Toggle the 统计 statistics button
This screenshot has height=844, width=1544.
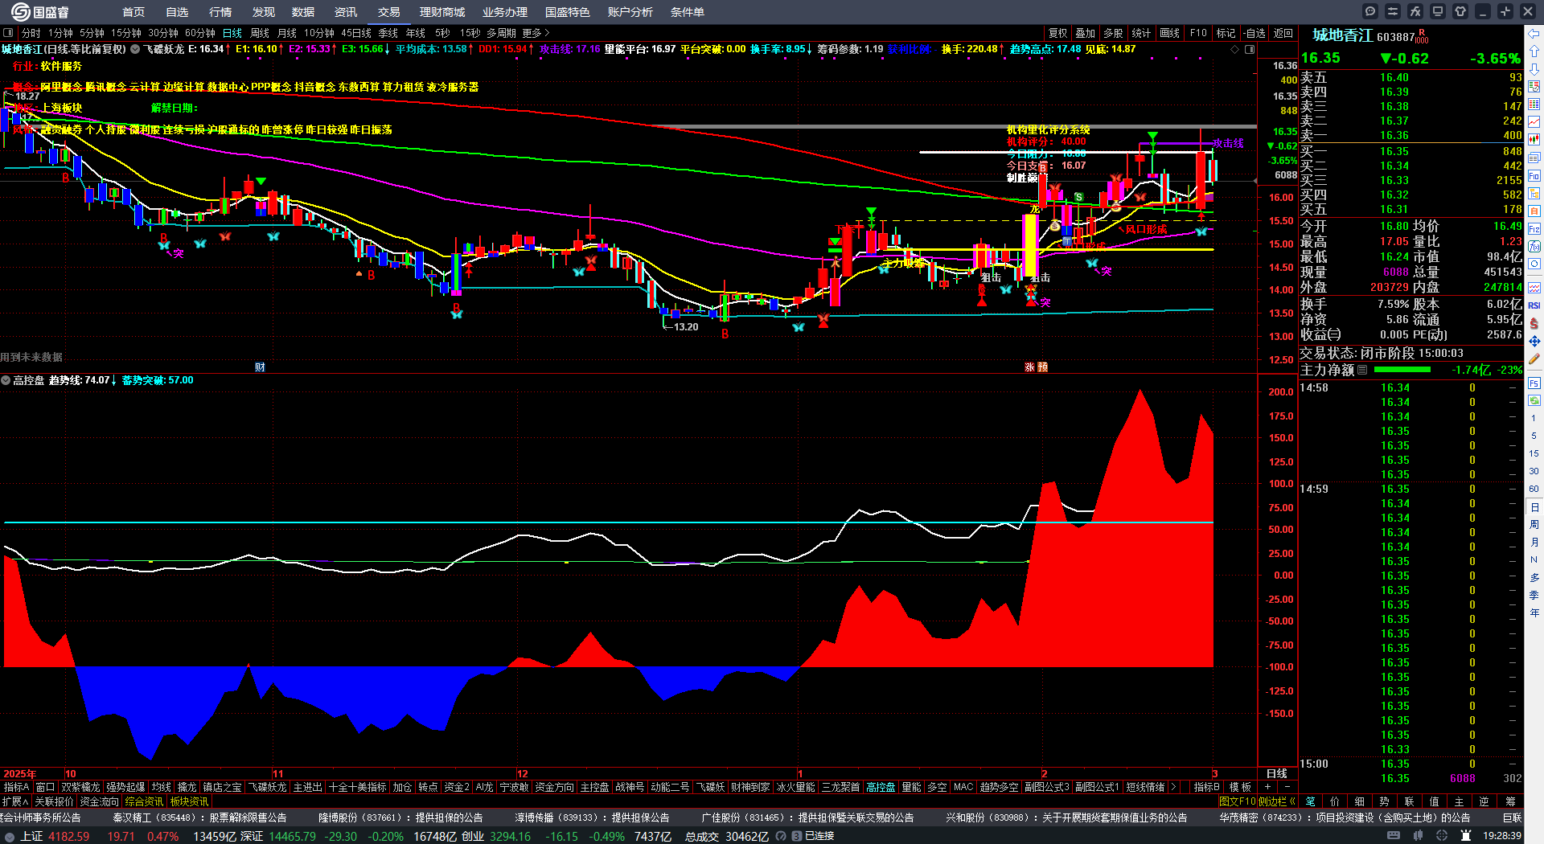tap(1141, 33)
